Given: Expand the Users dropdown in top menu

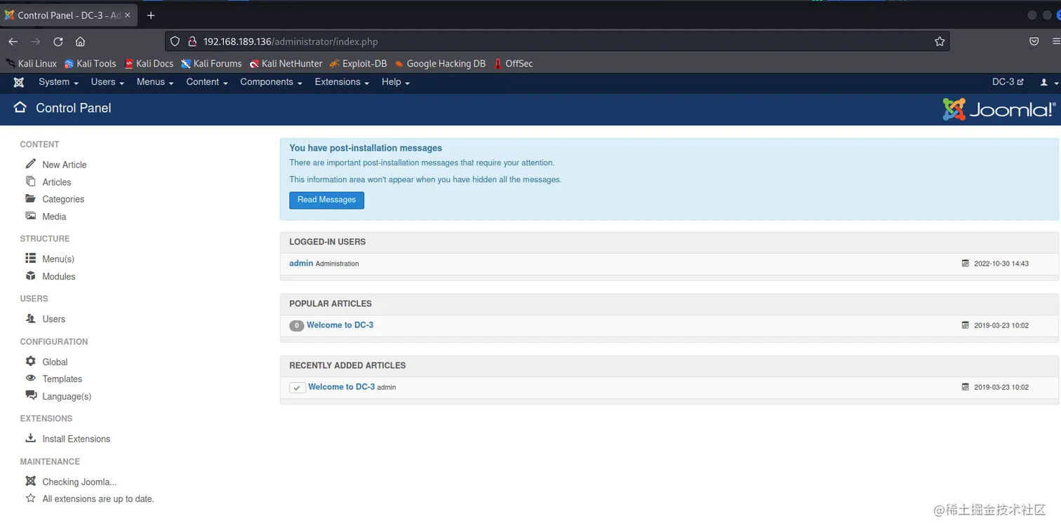Looking at the screenshot, I should coord(107,82).
